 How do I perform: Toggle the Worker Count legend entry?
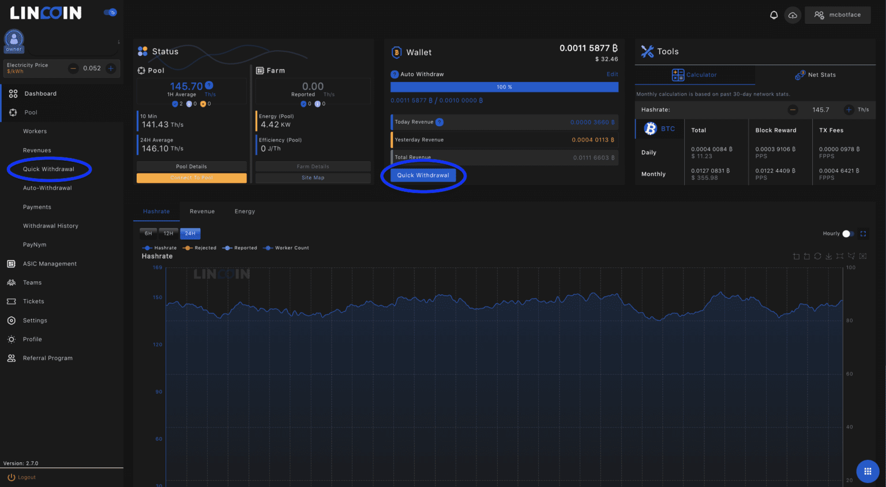(x=286, y=248)
